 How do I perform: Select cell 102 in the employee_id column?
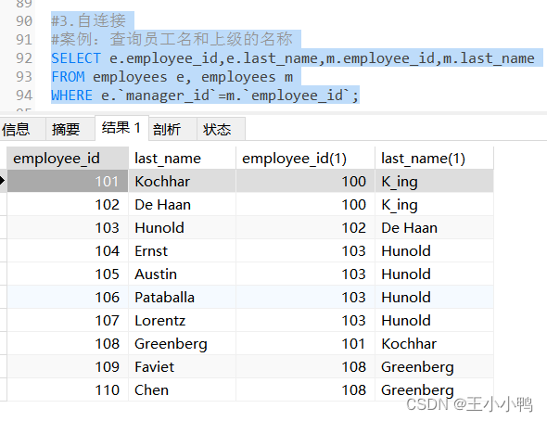coord(68,204)
